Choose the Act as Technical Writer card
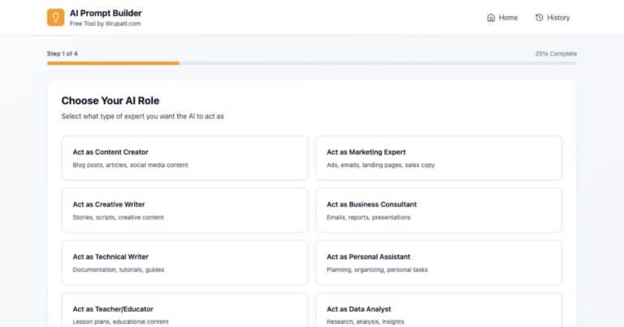The height and width of the screenshot is (327, 624). tap(185, 263)
